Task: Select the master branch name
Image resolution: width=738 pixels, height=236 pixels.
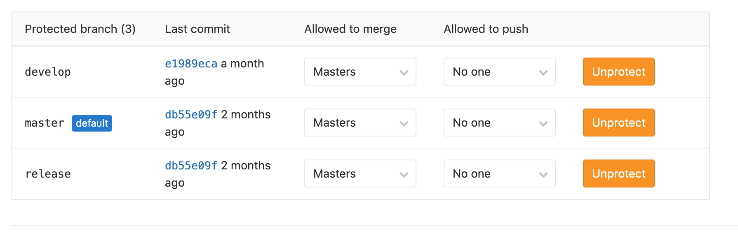Action: 45,123
